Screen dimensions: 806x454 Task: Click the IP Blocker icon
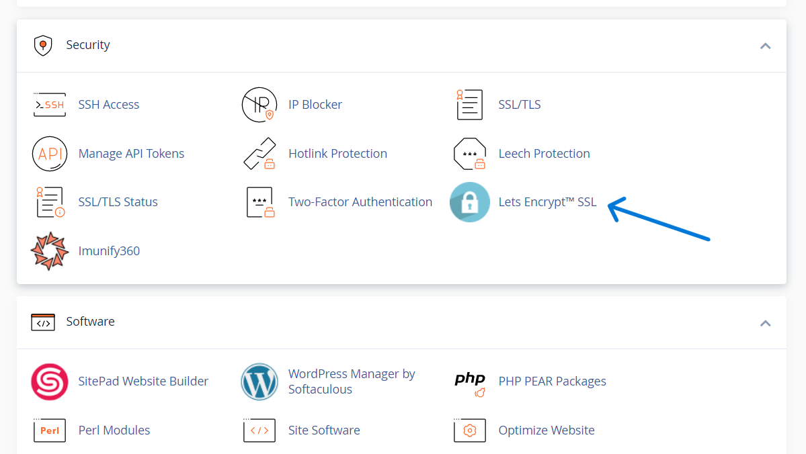(259, 105)
